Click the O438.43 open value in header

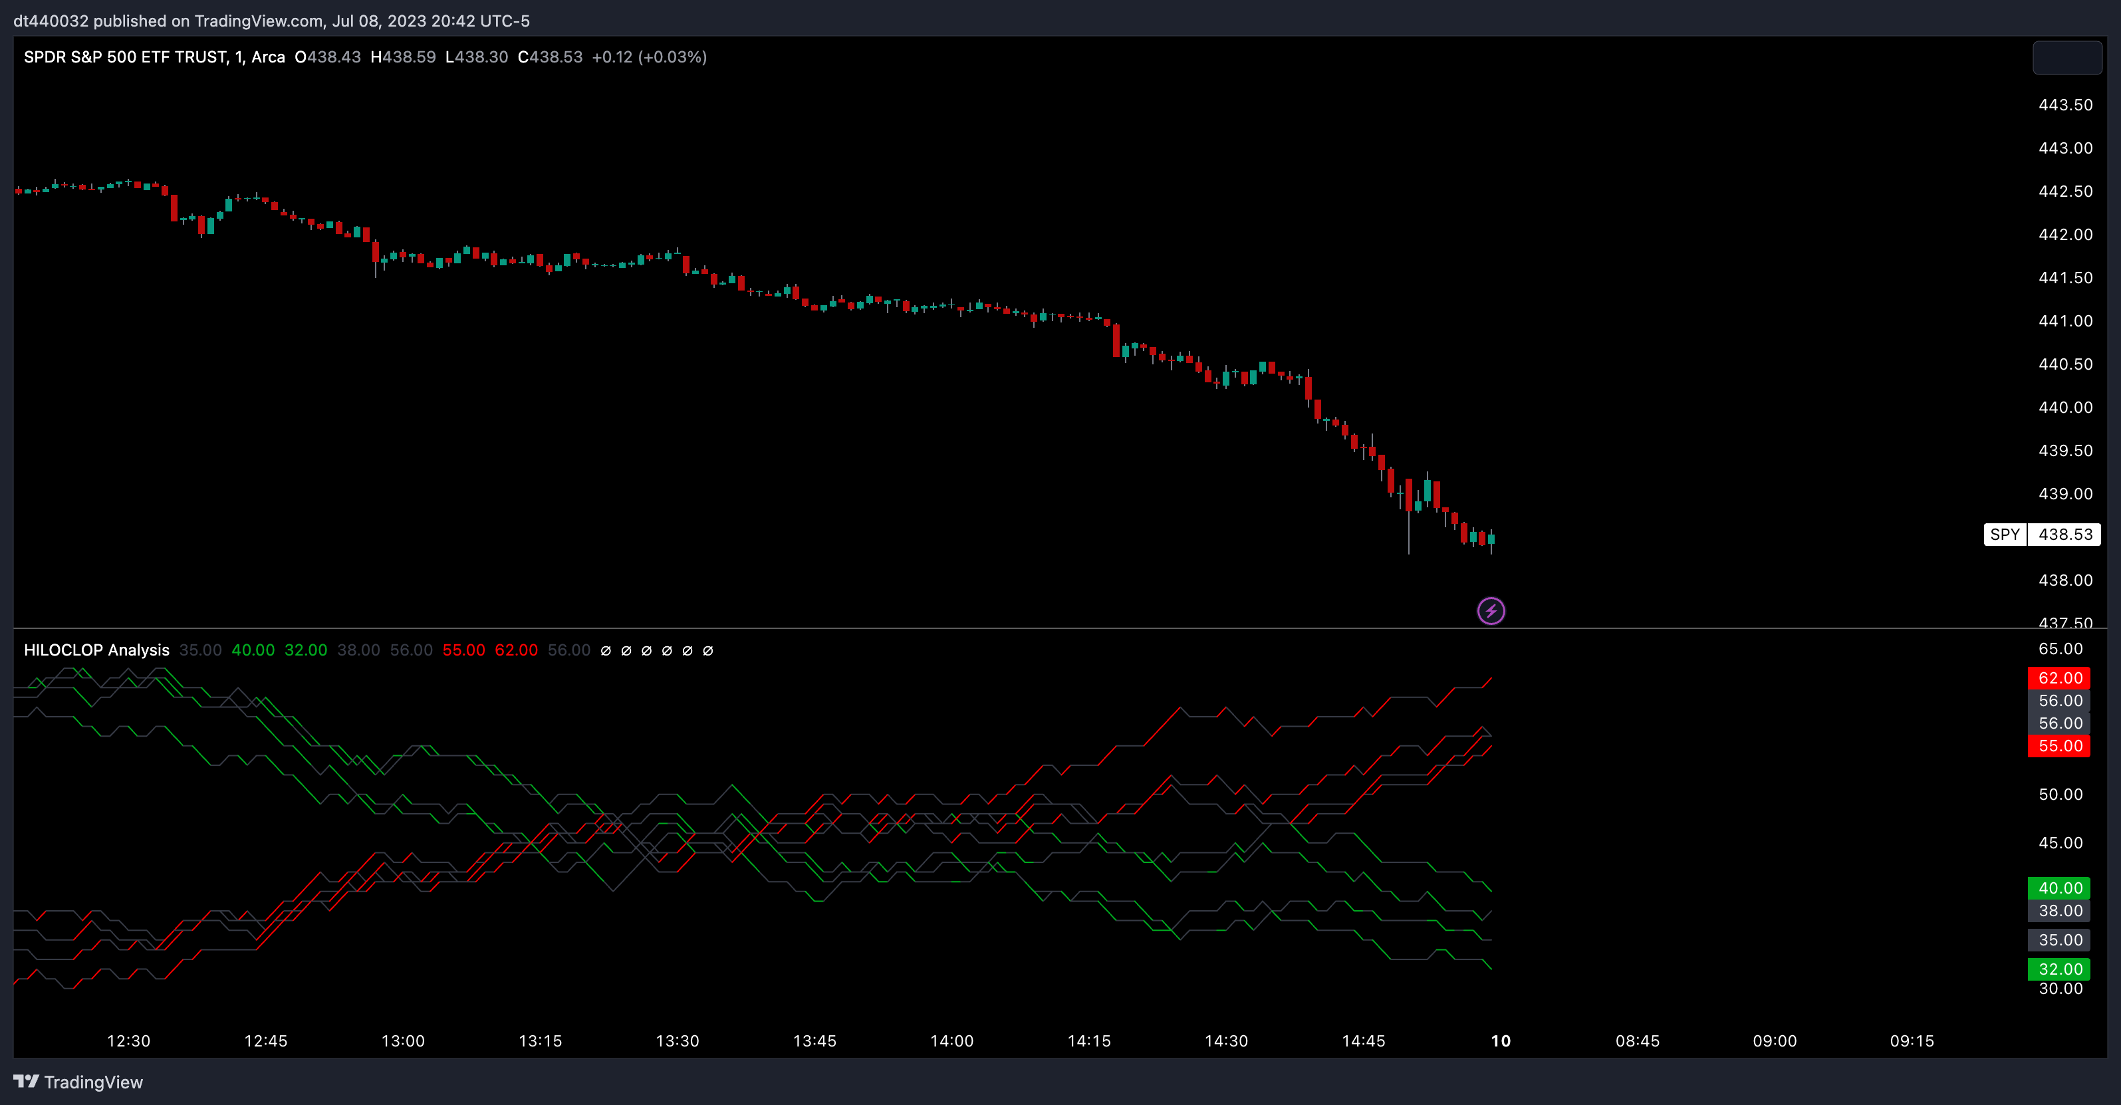(328, 57)
